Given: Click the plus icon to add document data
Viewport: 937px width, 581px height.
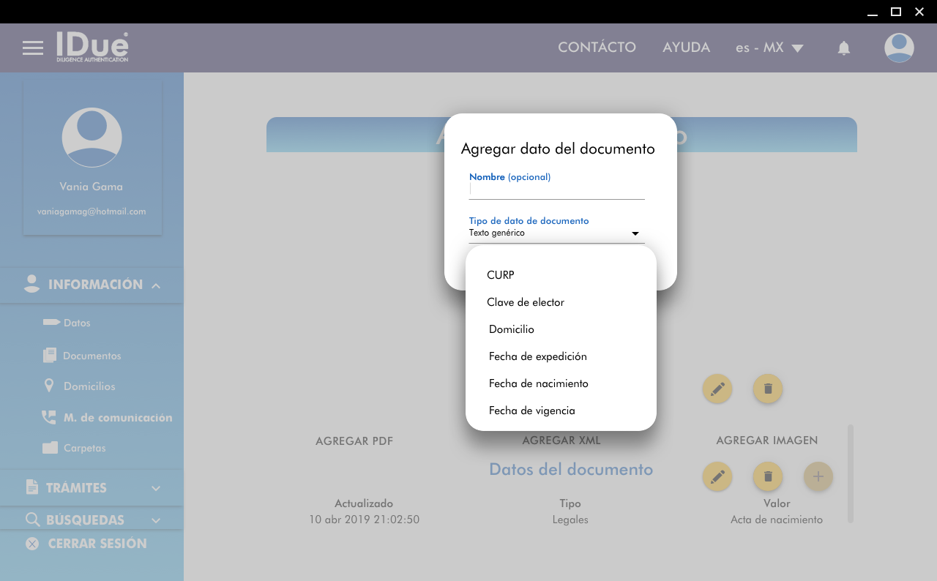Looking at the screenshot, I should tap(818, 476).
